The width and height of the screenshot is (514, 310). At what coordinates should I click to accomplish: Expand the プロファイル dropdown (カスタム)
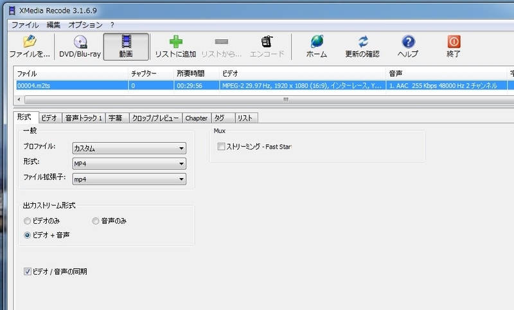(x=129, y=149)
